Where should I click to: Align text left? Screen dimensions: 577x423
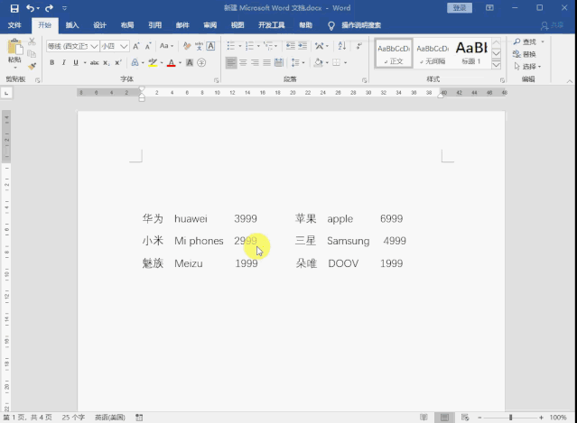[231, 62]
